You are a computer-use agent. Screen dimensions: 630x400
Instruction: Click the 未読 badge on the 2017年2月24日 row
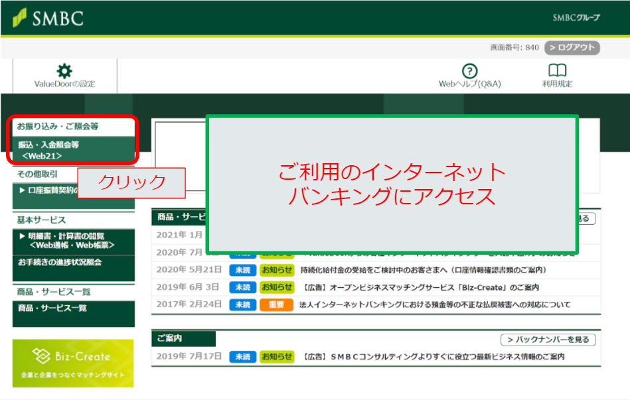[x=243, y=305]
